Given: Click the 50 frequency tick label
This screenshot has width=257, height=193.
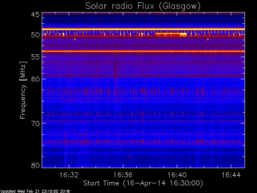Looking at the screenshot, I should [x=35, y=35].
